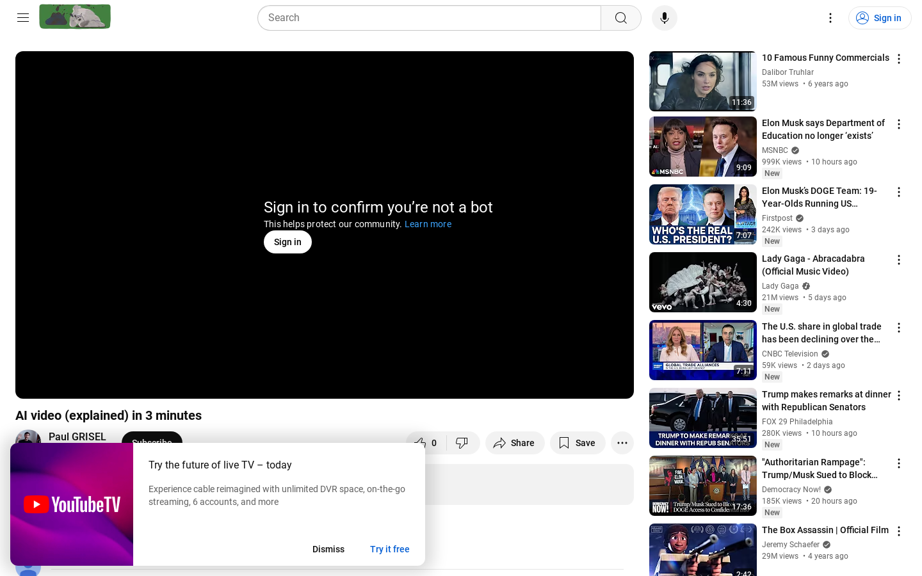Open title '10 Famous Funny Commercials'
The image size is (922, 576).
tap(825, 58)
